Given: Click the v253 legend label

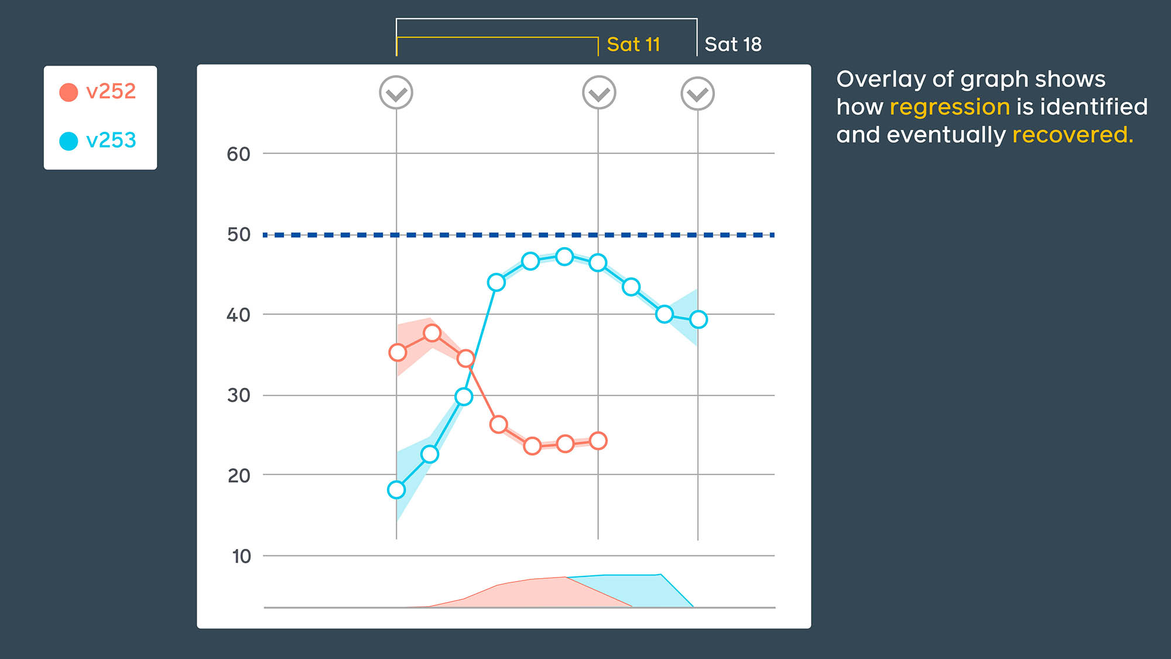Looking at the screenshot, I should pos(111,141).
